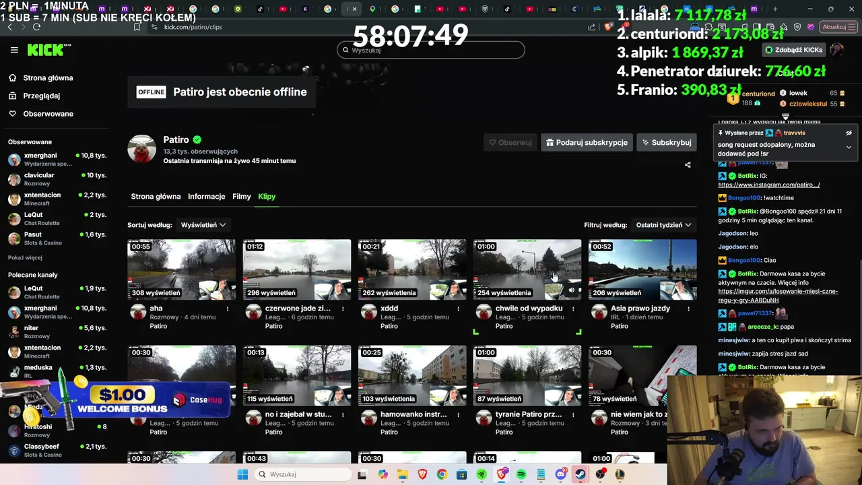The image size is (862, 485).
Task: Open options menu for 'Asia prawo jazdy' clip
Action: point(688,309)
